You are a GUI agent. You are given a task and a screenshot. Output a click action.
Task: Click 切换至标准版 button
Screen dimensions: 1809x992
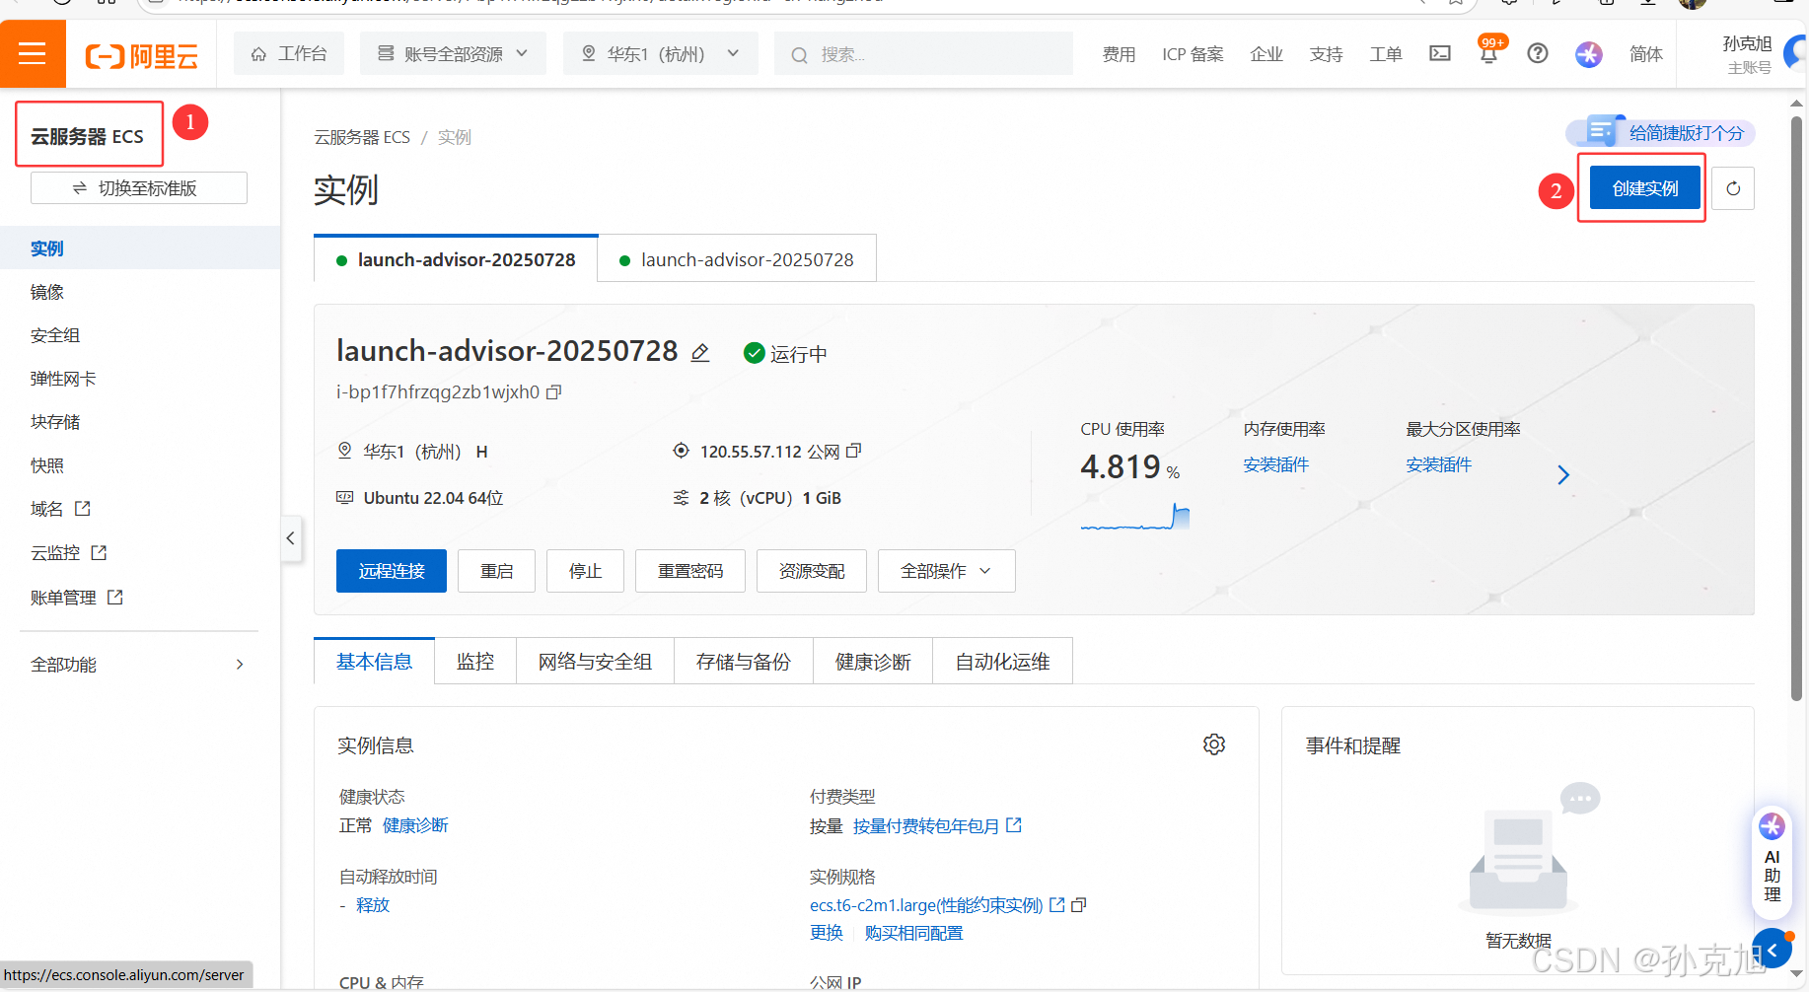139,188
